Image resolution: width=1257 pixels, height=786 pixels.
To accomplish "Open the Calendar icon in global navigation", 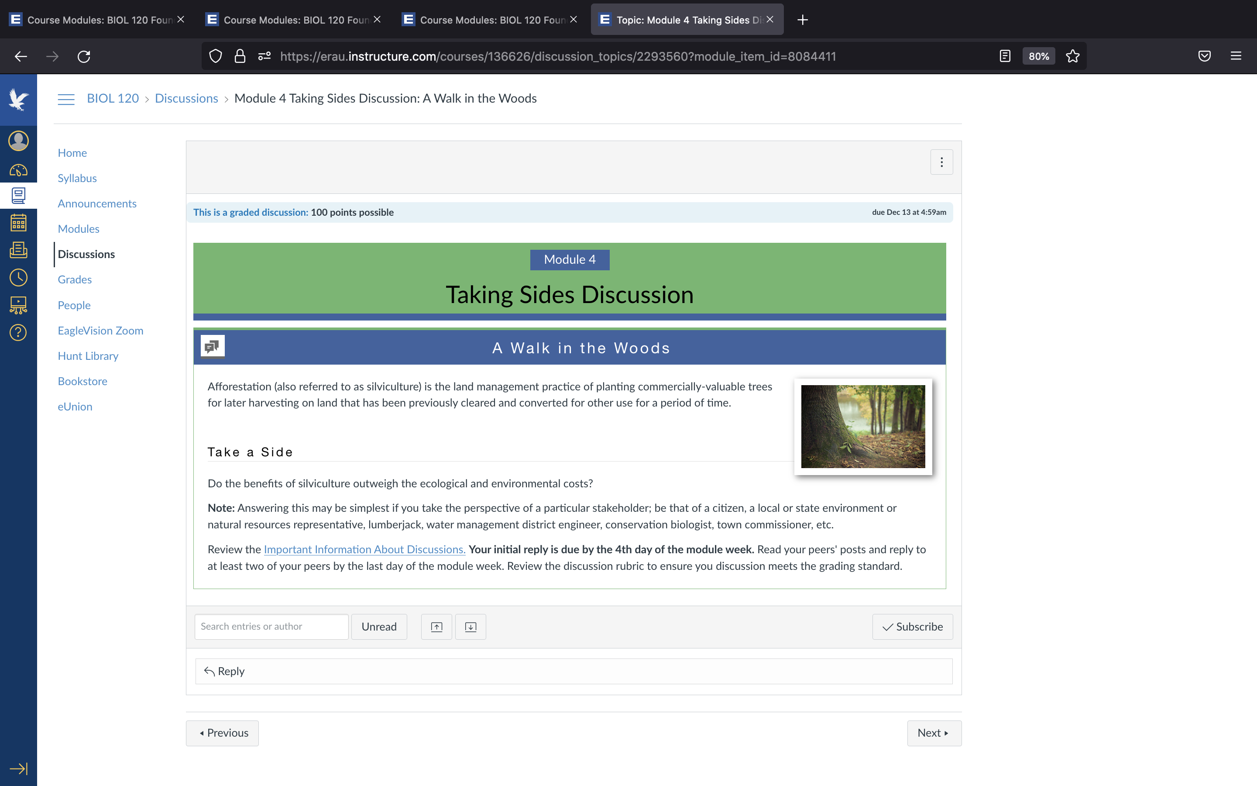I will 18,223.
